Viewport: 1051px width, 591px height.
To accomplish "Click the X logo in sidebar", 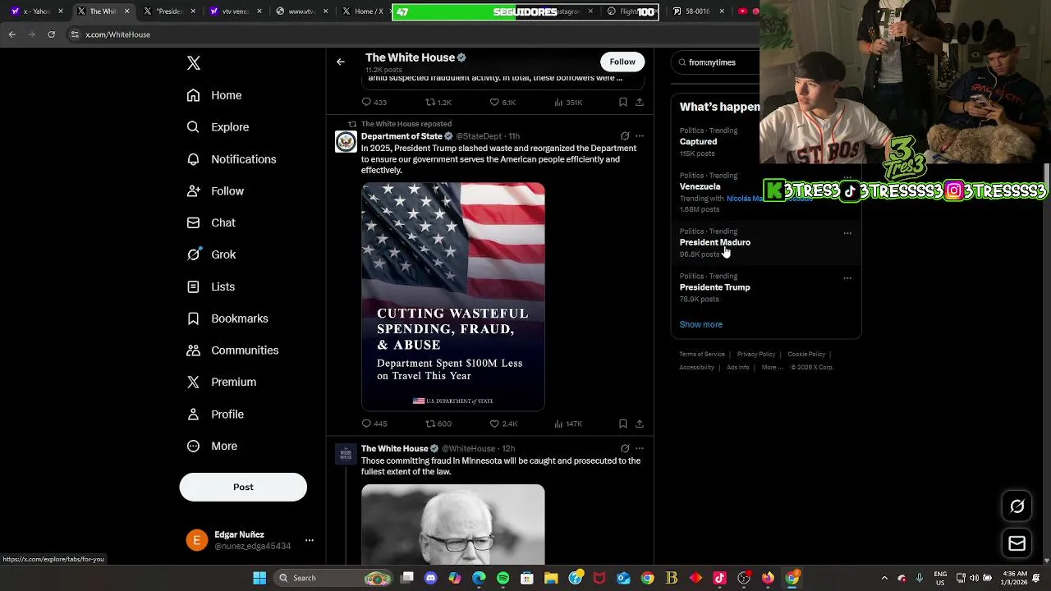I will point(194,63).
